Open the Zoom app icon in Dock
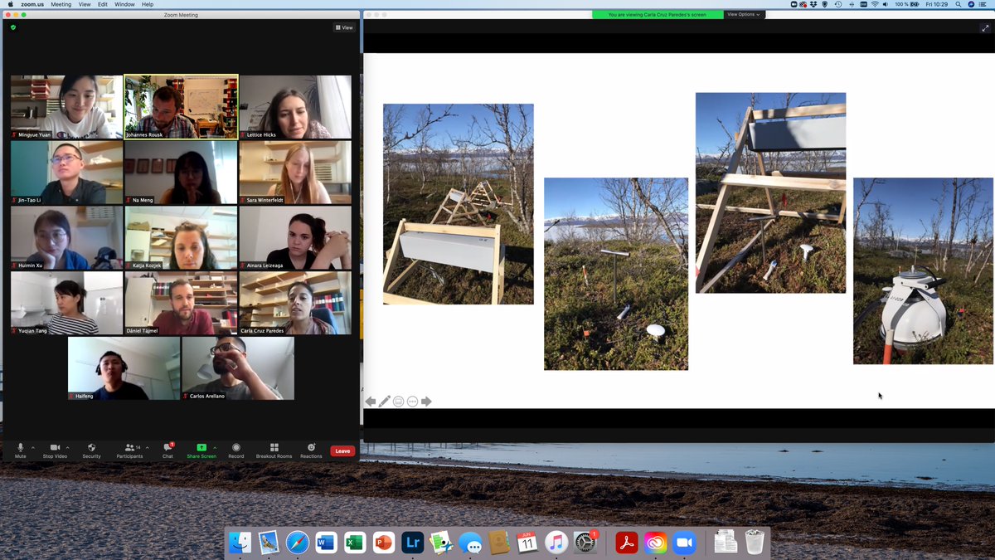This screenshot has width=995, height=560. (x=684, y=543)
